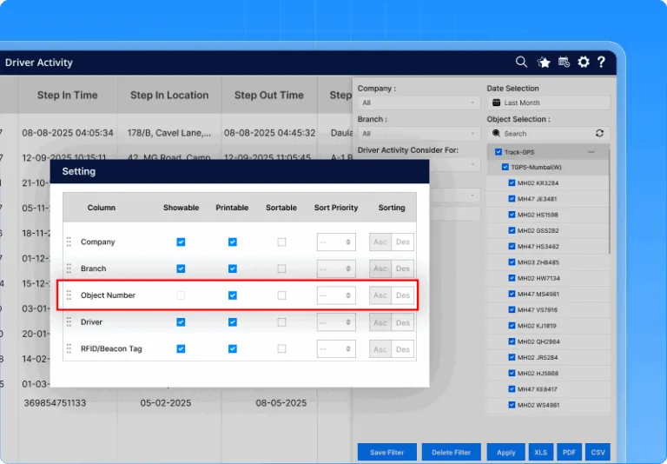Expand the Branch dropdown filter
The image size is (667, 464).
pyautogui.click(x=419, y=134)
